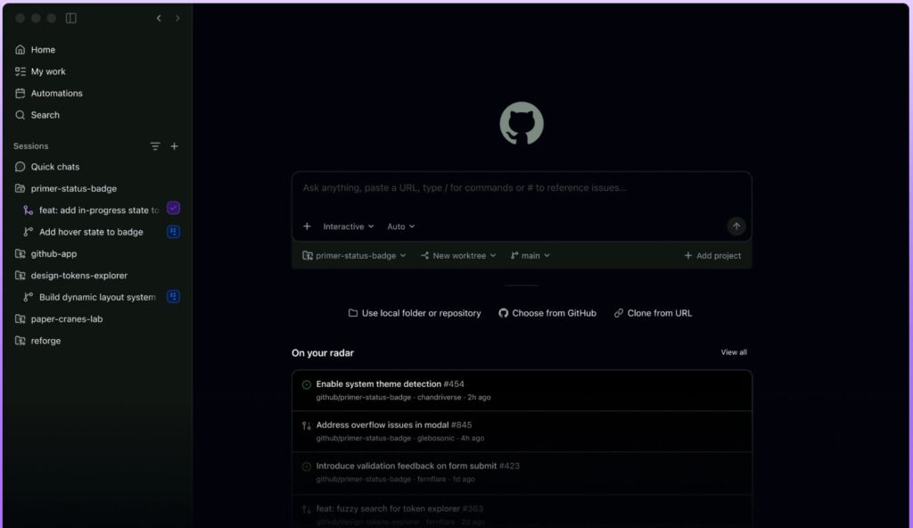
Task: Select Choose from GitHub
Action: [547, 313]
